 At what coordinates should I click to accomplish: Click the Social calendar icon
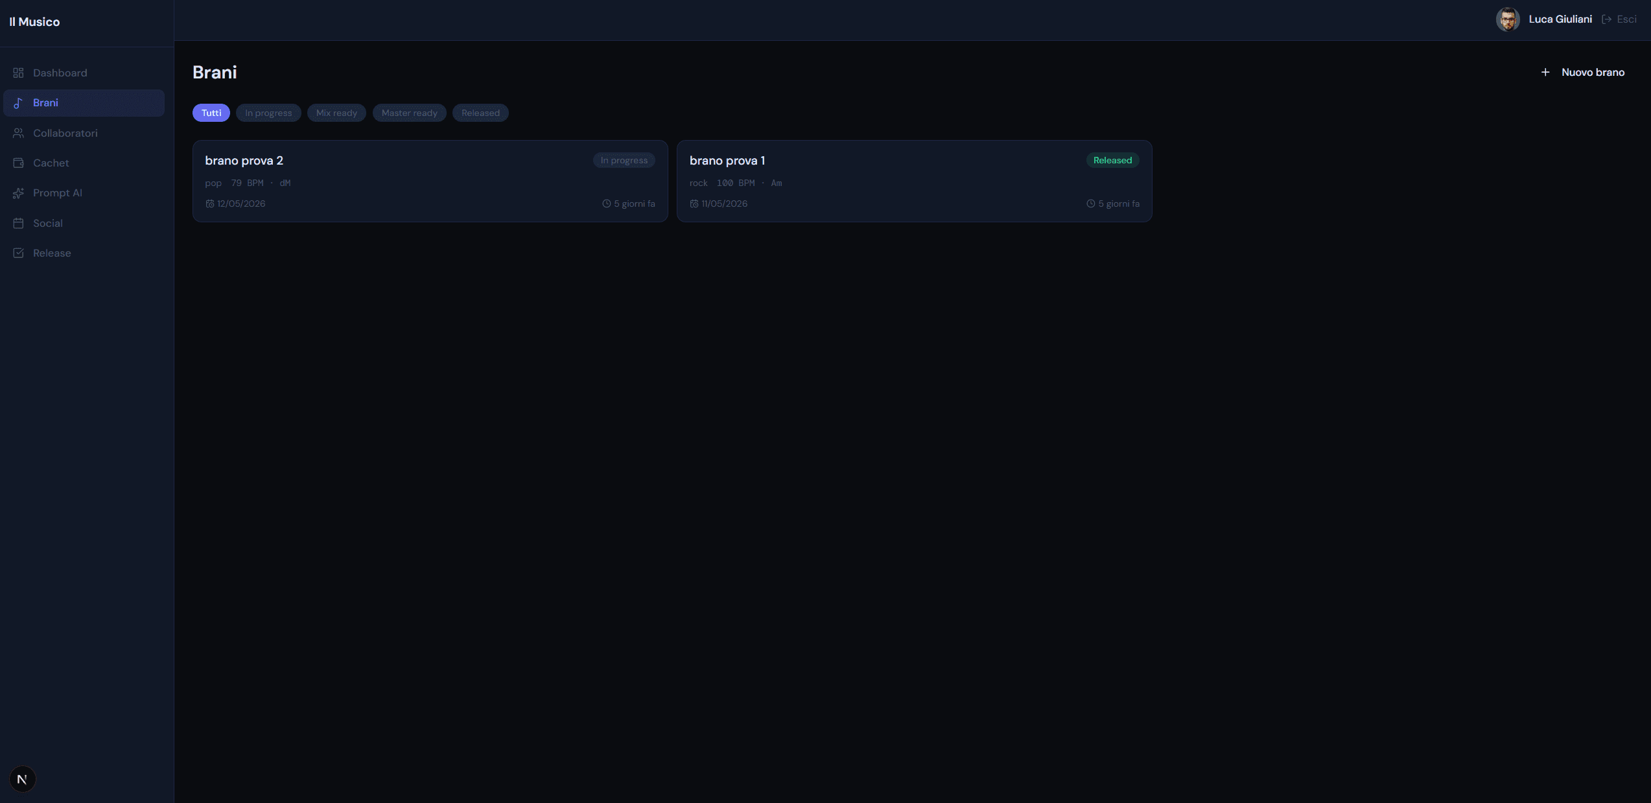tap(18, 223)
